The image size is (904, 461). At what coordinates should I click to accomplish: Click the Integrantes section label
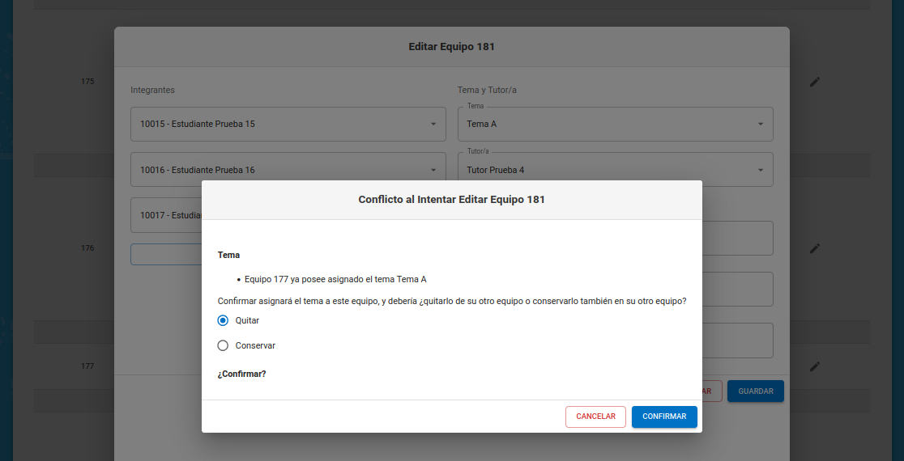click(x=152, y=90)
